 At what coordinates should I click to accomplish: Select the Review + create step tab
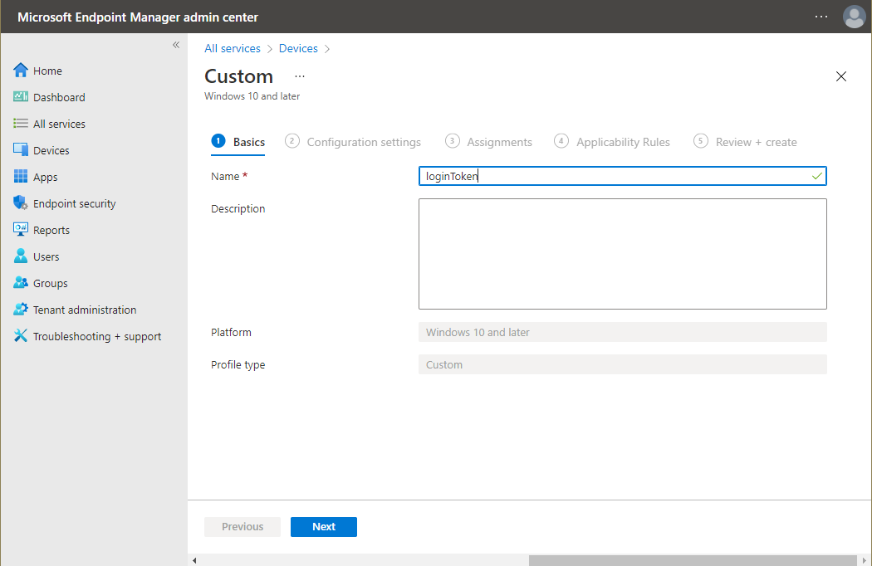point(745,142)
